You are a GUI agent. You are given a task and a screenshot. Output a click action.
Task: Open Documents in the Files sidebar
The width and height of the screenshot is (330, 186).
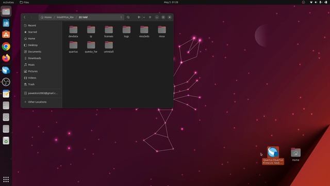41,52
